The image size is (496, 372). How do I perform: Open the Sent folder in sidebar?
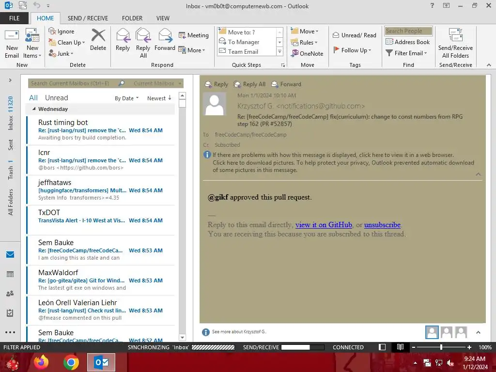tap(11, 145)
